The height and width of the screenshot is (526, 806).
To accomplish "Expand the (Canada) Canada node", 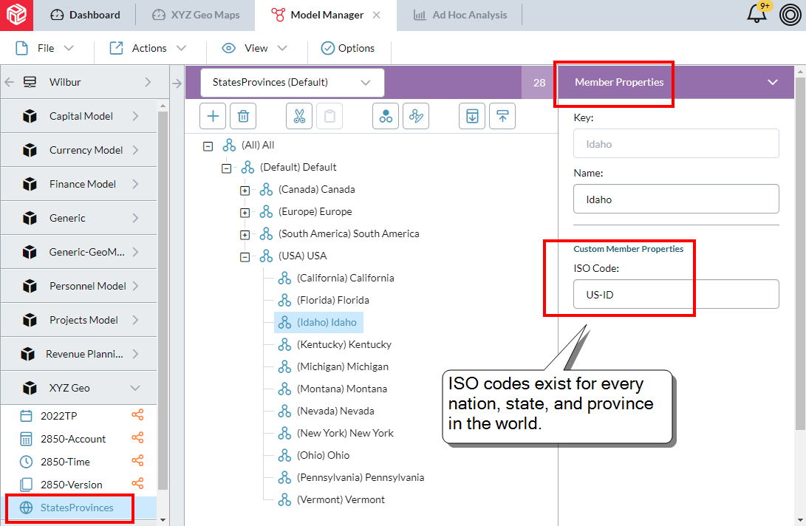I will [245, 191].
